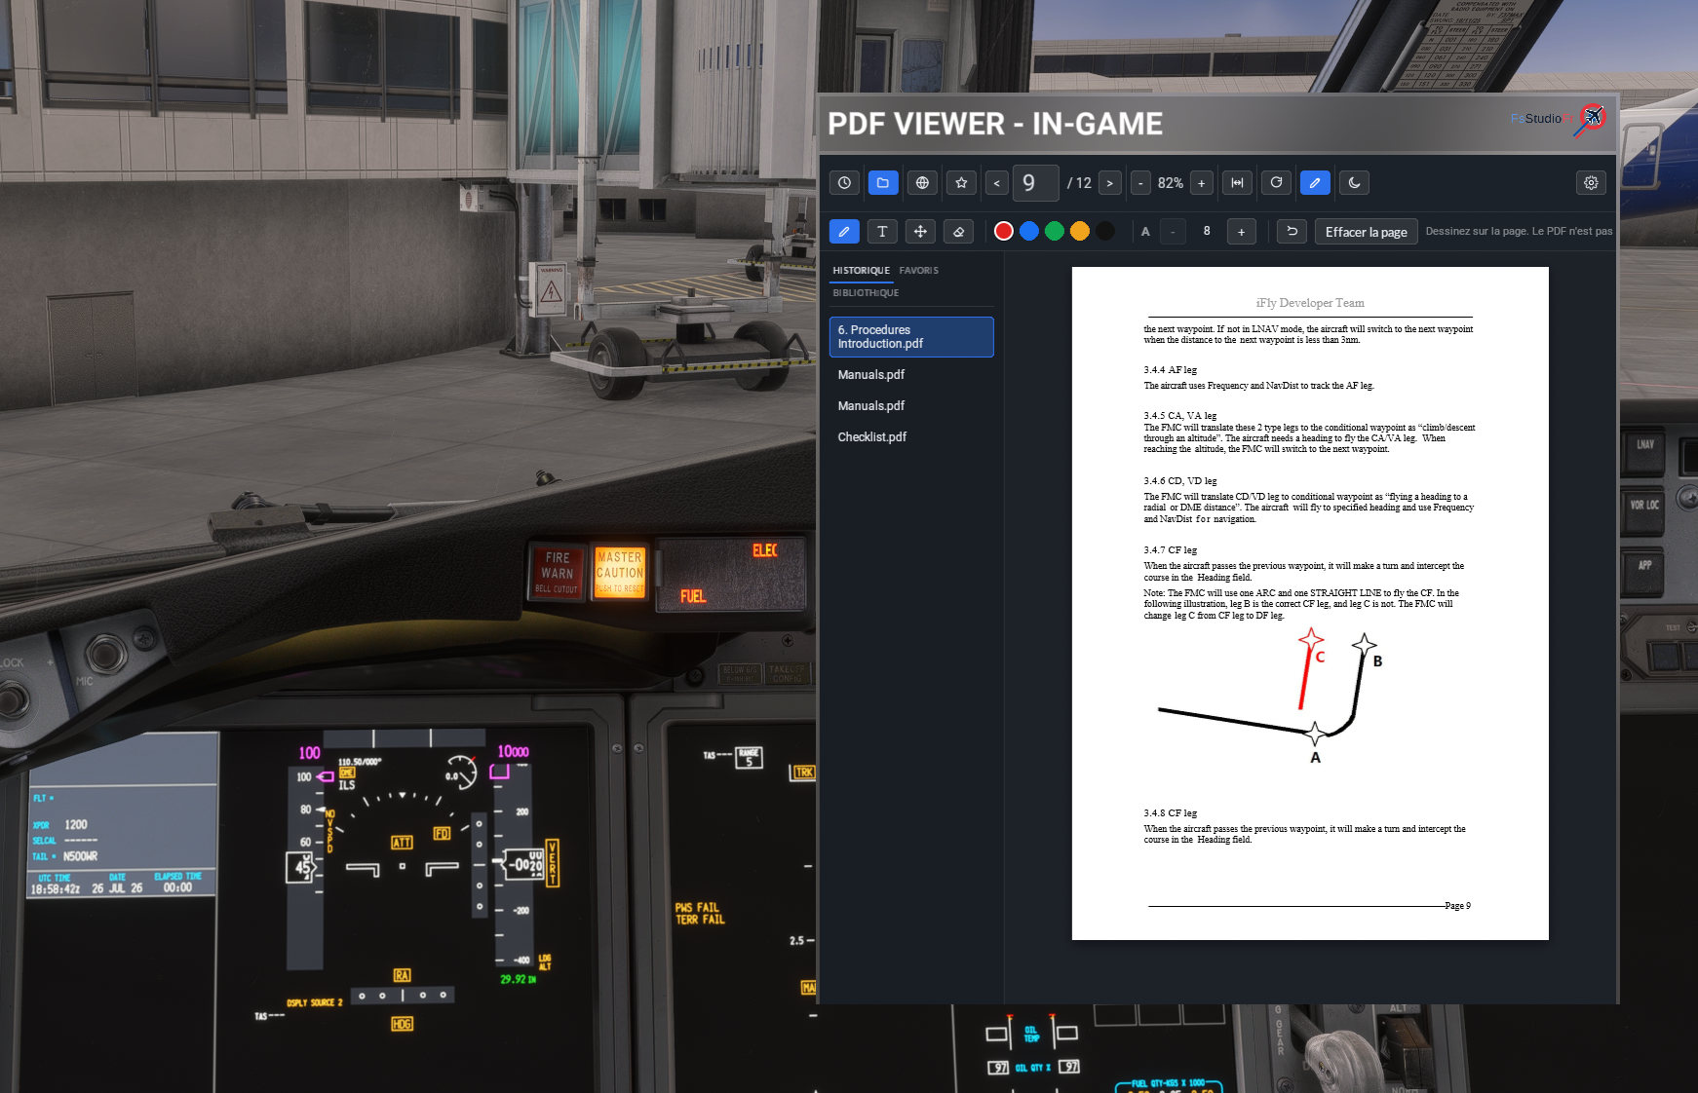Open 6. Procedures Introduction.pdf
The image size is (1698, 1093).
(911, 337)
